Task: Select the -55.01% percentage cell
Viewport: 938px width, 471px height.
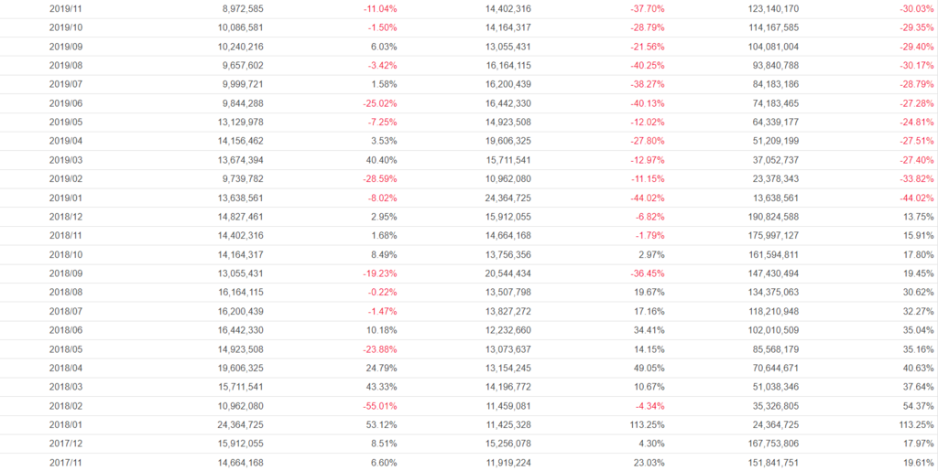Action: click(x=377, y=406)
